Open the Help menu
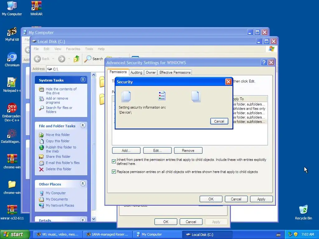Viewport: 319px width, 239px height. (x=101, y=49)
